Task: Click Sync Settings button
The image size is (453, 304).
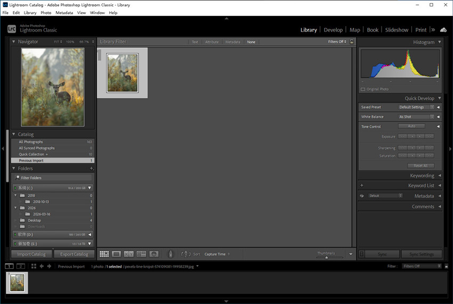Action: (x=422, y=254)
